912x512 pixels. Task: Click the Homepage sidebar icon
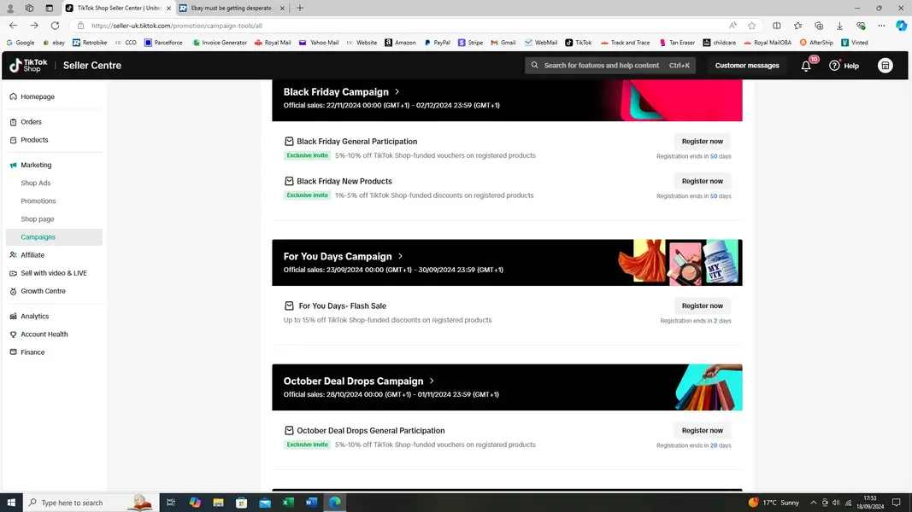[14, 96]
